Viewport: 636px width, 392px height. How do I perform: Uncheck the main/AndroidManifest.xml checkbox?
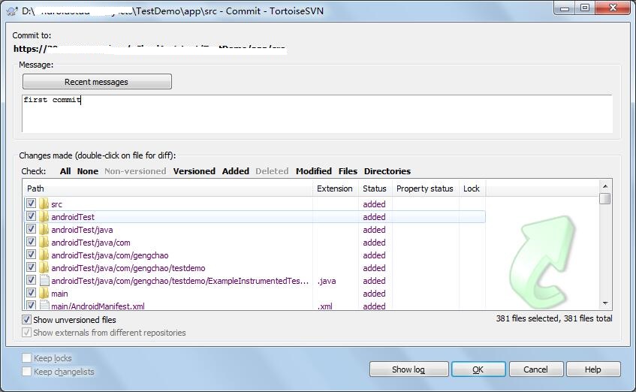click(x=31, y=305)
